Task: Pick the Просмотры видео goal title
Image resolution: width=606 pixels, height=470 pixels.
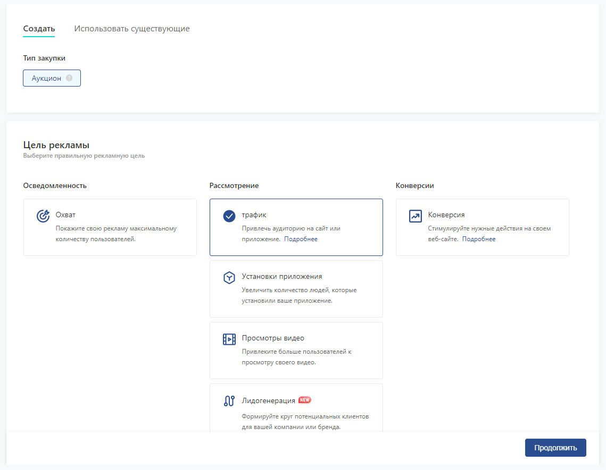Action: click(273, 338)
